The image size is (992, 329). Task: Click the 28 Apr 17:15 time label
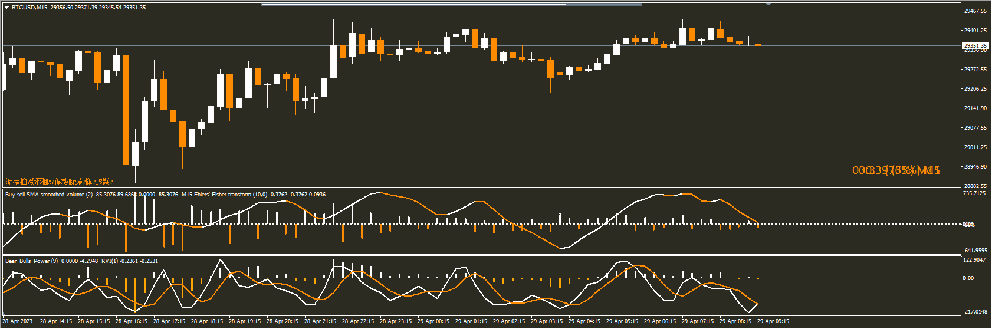[169, 322]
